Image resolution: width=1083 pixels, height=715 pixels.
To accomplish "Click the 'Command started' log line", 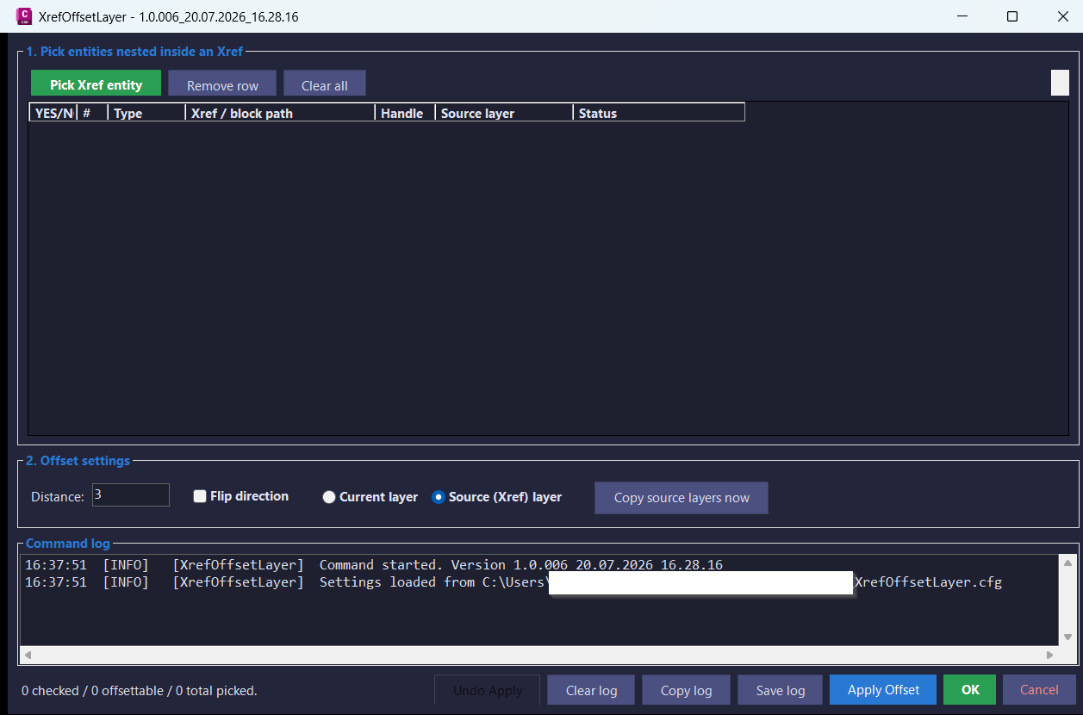I will tap(374, 565).
